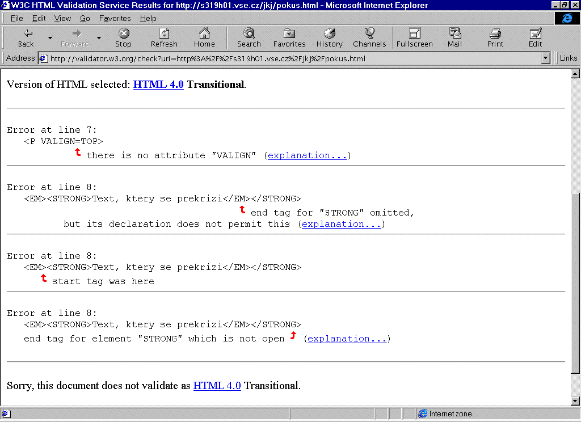Open explanation link for omitted STRONG end tag

(x=341, y=224)
